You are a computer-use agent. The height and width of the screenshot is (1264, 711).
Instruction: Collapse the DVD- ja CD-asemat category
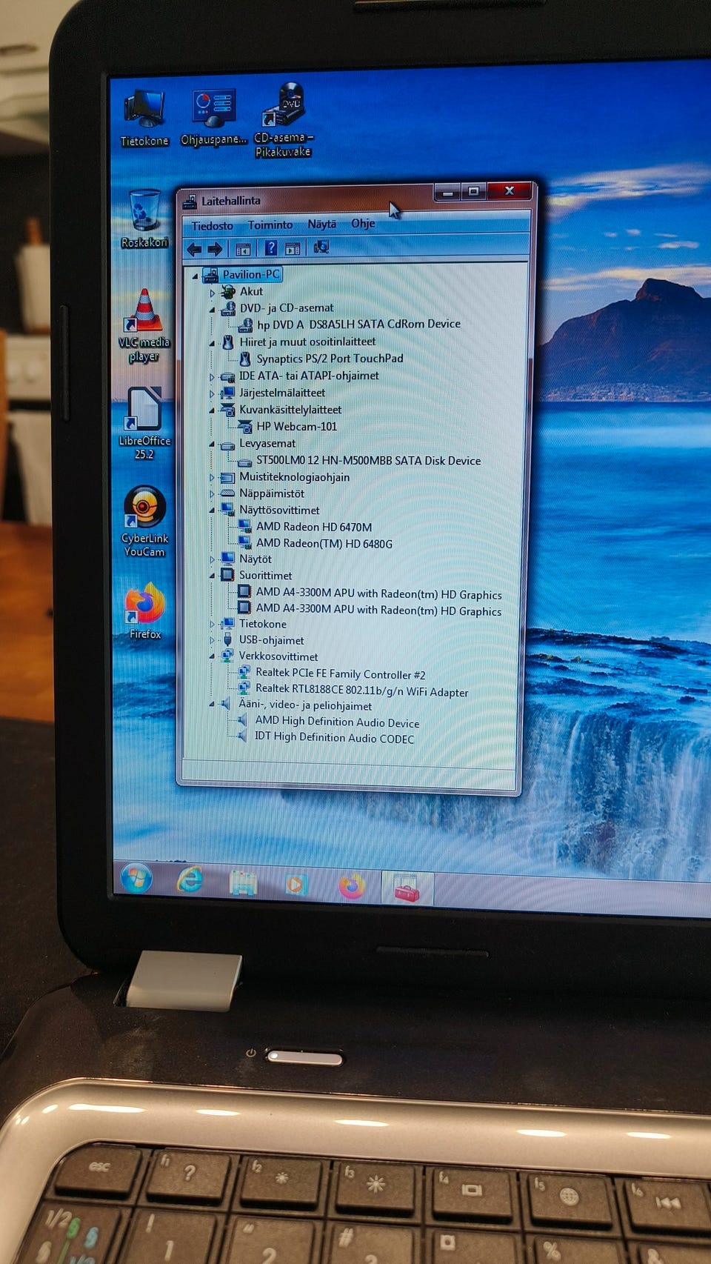(x=212, y=310)
